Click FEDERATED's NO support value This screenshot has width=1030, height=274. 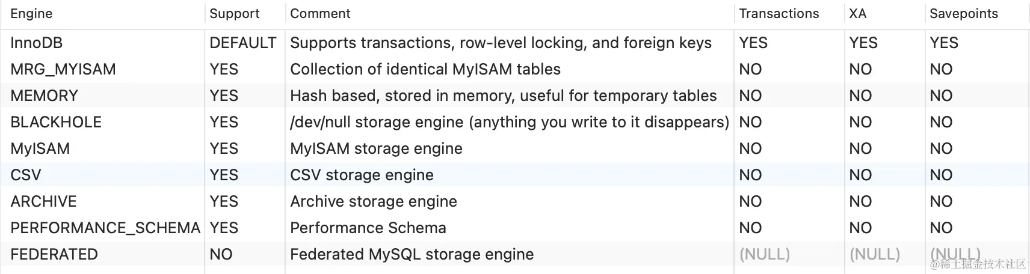[221, 254]
